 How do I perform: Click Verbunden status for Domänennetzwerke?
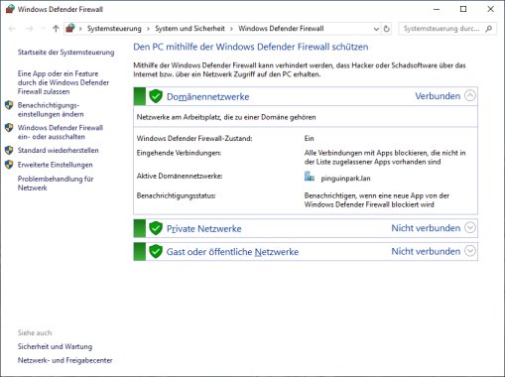(438, 96)
